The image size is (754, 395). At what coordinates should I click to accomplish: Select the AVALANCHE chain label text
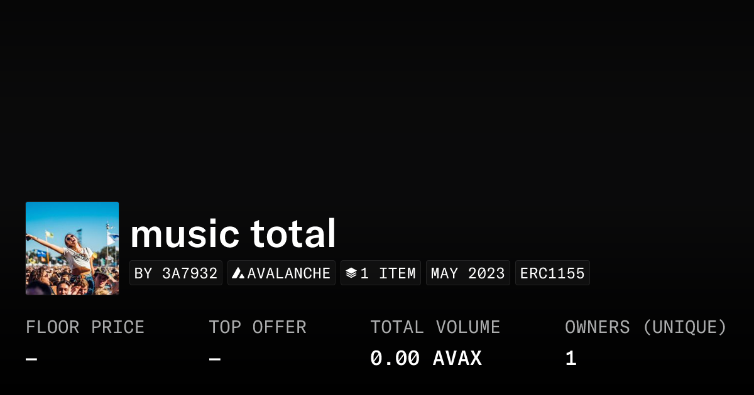289,273
